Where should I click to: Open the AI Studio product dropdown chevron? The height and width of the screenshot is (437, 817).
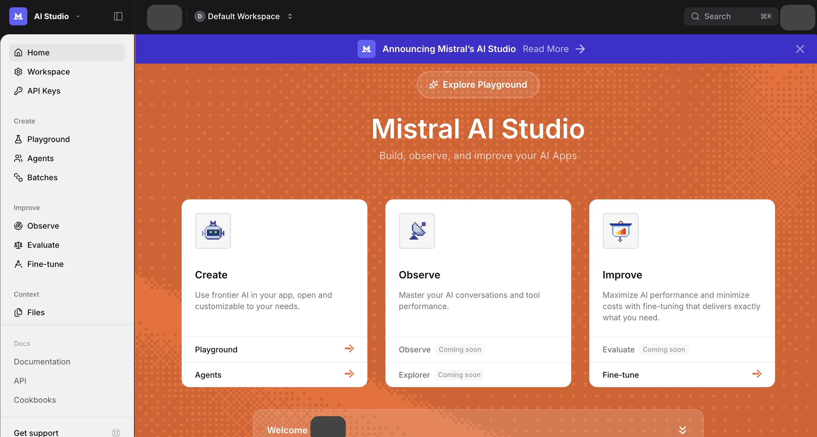[x=78, y=17]
